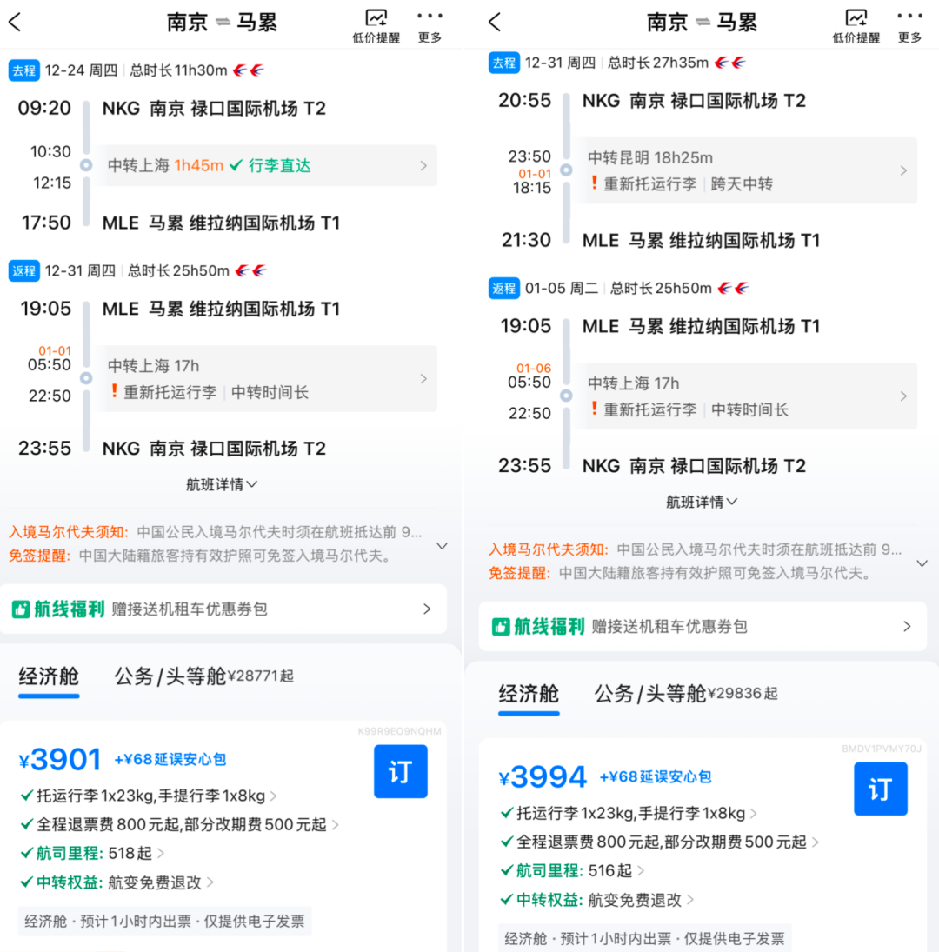Open 更多 menu in left panel
The height and width of the screenshot is (952, 939).
click(x=430, y=26)
